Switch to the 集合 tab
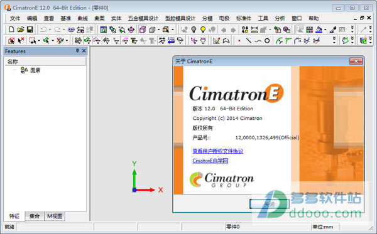 click(35, 216)
